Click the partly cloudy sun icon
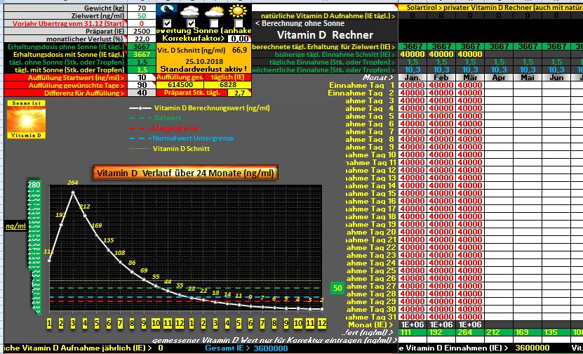This screenshot has height=354, width=583. pos(215,11)
